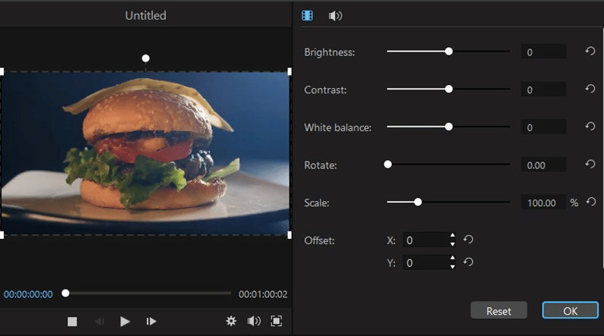
Task: Open preview settings gear icon
Action: [231, 322]
